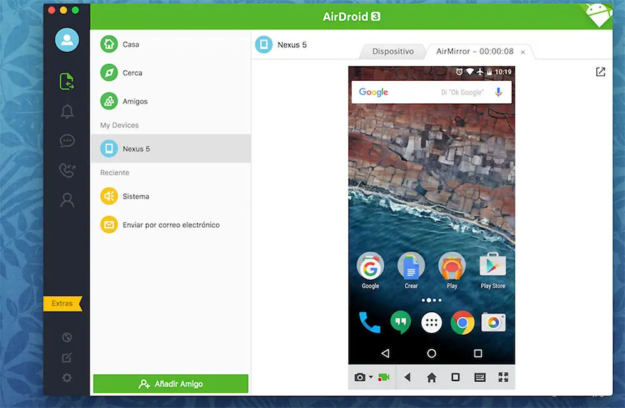Image resolution: width=625 pixels, height=408 pixels.
Task: Open the Play Store app
Action: coord(492,270)
